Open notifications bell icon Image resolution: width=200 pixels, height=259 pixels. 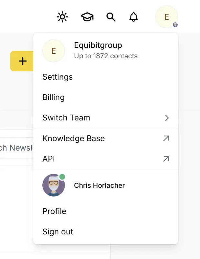tap(133, 17)
